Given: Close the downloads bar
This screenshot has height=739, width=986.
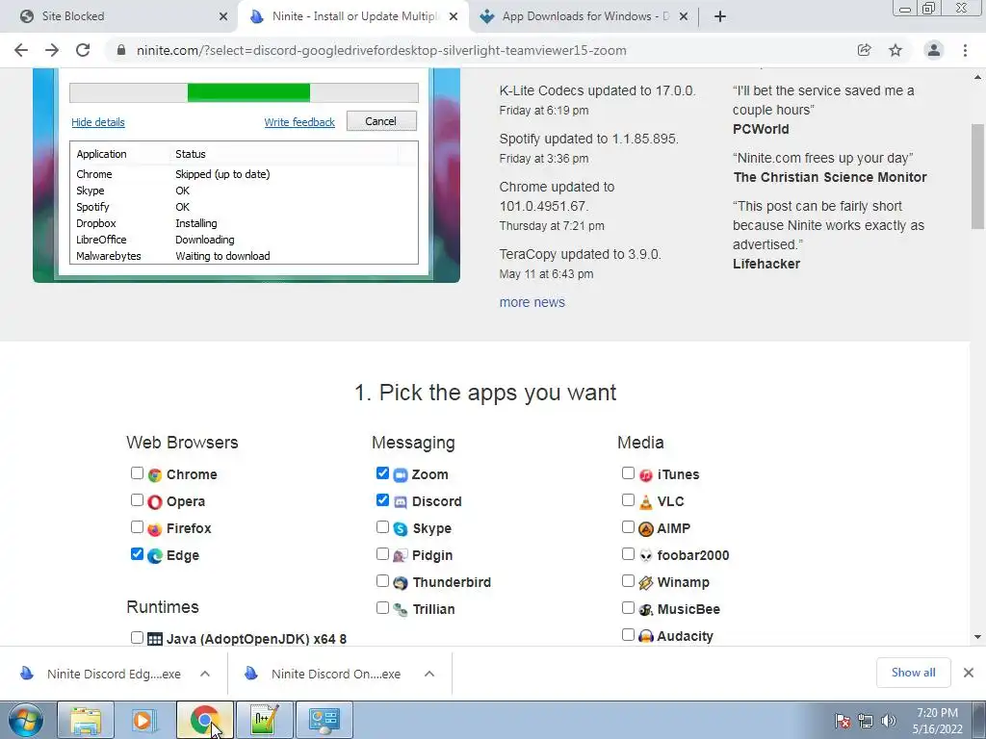Looking at the screenshot, I should [969, 673].
